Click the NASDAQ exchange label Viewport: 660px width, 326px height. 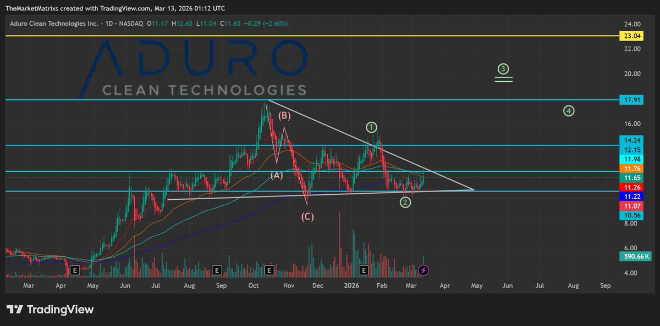click(x=132, y=24)
